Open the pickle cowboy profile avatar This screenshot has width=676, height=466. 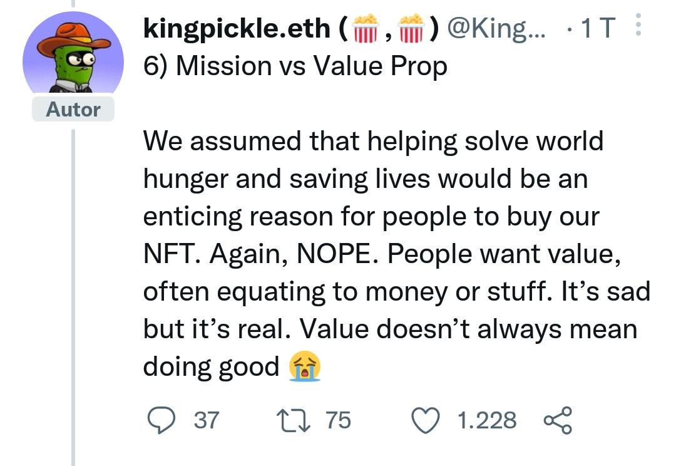pos(73,56)
